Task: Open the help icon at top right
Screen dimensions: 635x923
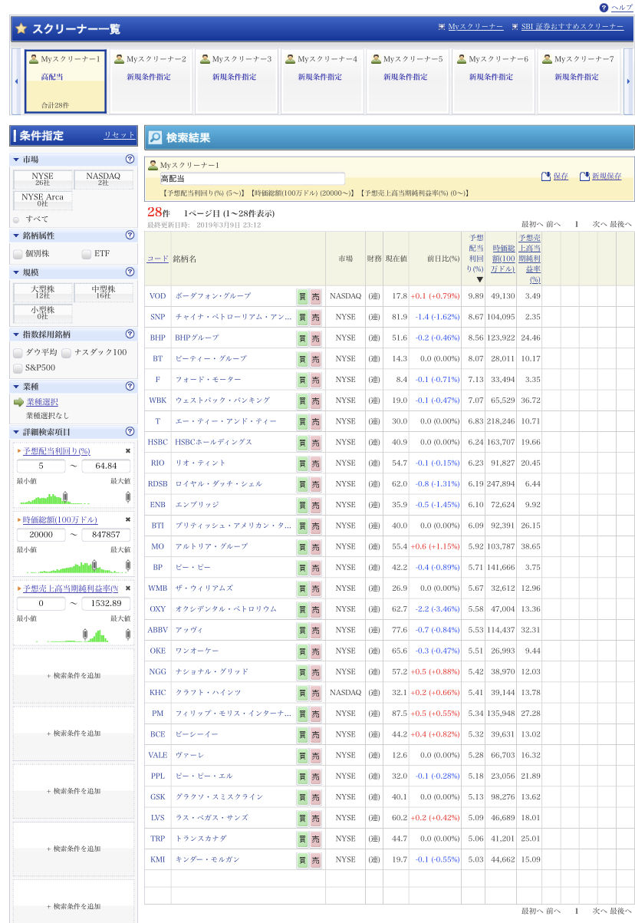Action: (604, 7)
